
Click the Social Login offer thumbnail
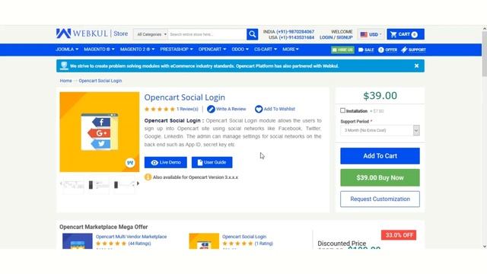(x=204, y=241)
